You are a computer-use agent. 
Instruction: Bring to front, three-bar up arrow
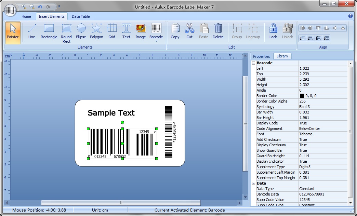(x=318, y=39)
